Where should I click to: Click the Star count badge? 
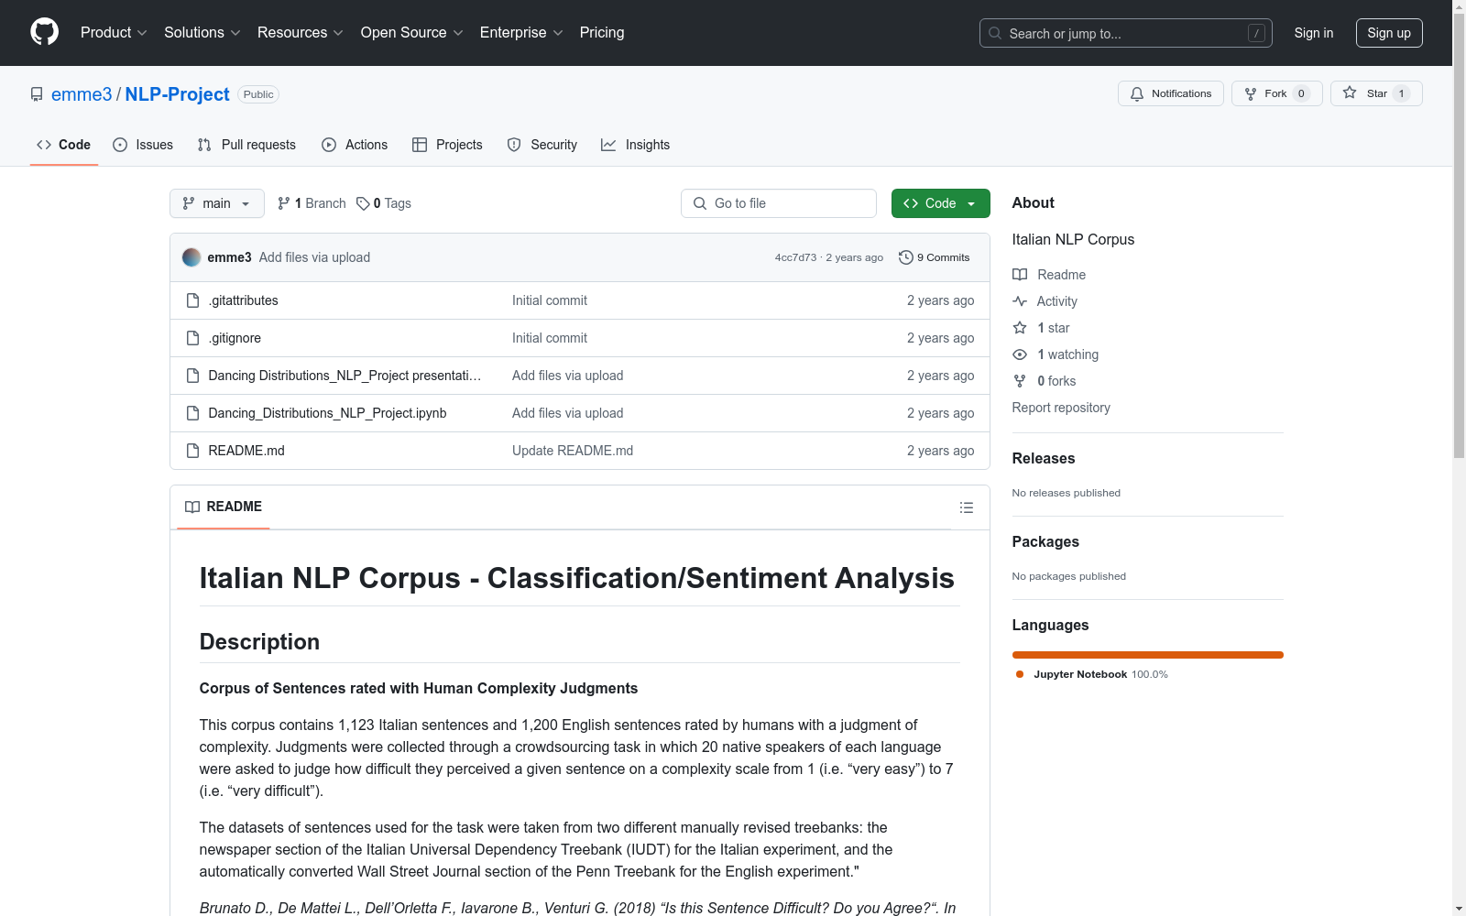tap(1401, 93)
